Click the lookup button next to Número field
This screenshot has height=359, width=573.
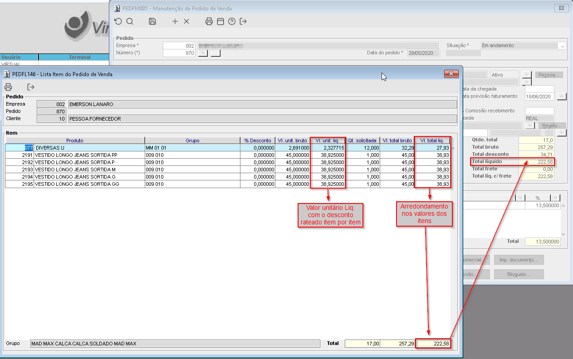[x=203, y=53]
